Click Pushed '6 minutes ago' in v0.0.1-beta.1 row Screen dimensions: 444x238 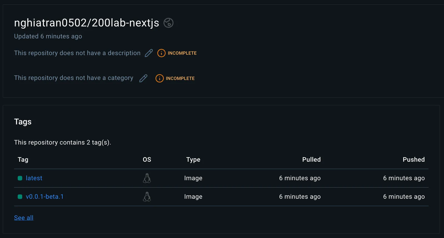404,197
